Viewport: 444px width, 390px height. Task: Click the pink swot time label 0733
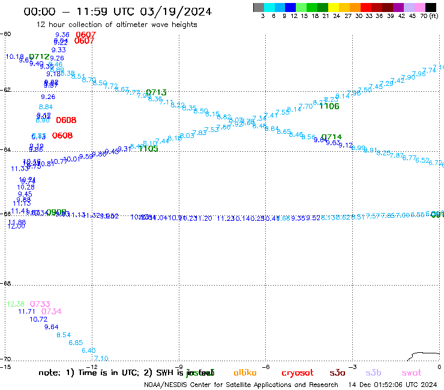pos(40,304)
